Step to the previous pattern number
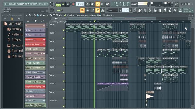 121,10
